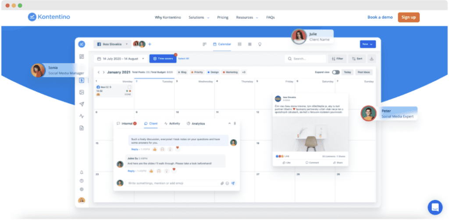
Task: Switch to the grid view icon
Action: pos(249,44)
